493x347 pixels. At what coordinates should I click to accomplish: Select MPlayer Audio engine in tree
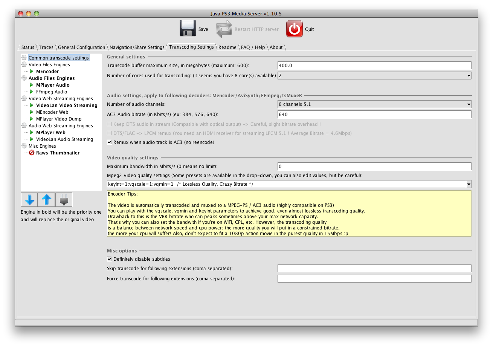(53, 85)
